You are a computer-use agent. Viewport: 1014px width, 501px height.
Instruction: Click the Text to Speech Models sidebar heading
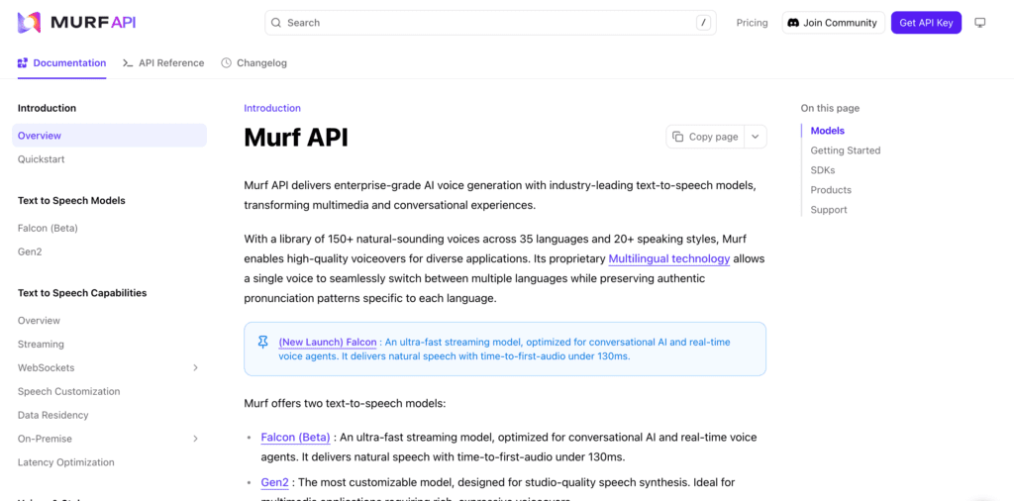tap(71, 200)
